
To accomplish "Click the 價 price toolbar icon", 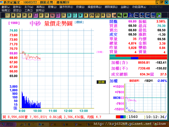I will (24, 15).
